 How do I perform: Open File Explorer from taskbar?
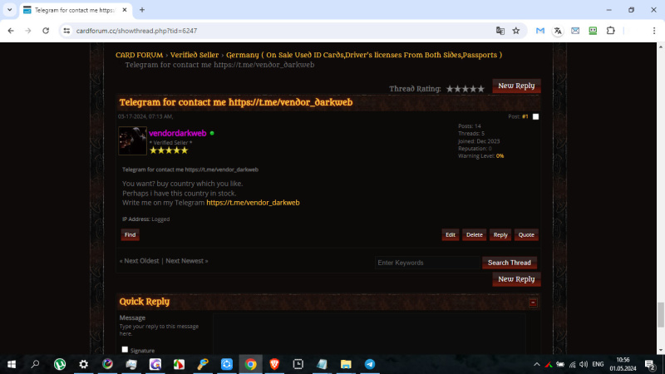pyautogui.click(x=346, y=364)
